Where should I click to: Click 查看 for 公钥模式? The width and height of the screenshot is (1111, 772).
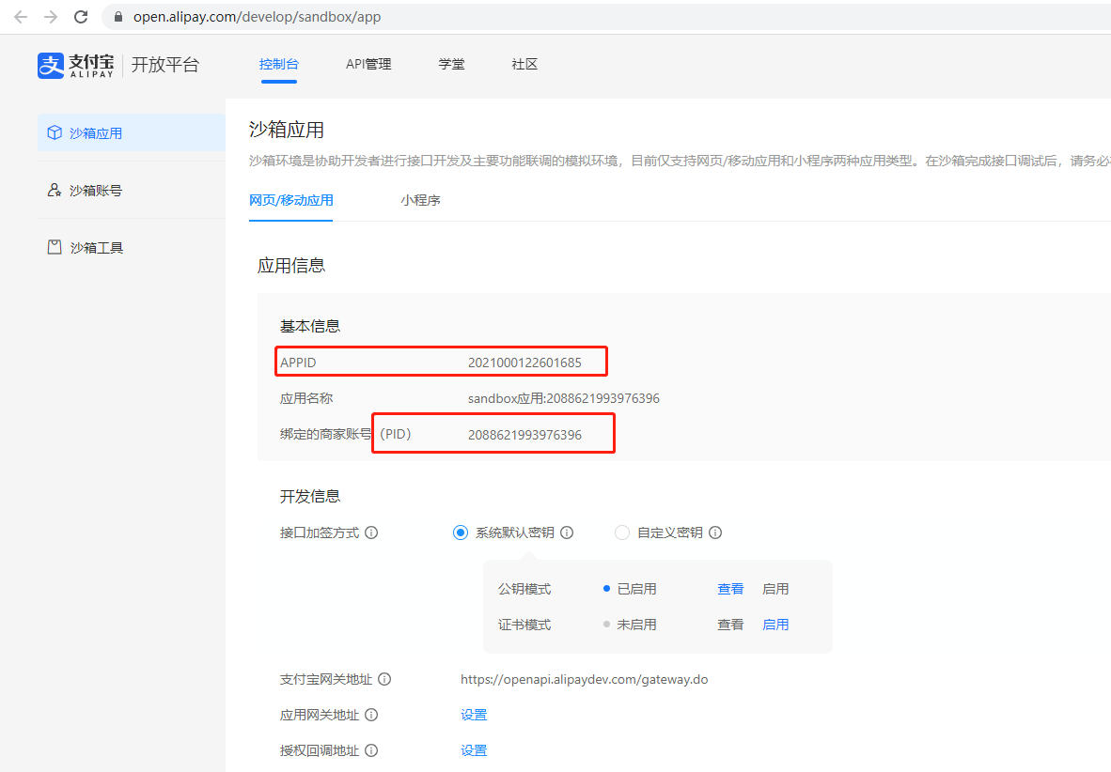730,589
